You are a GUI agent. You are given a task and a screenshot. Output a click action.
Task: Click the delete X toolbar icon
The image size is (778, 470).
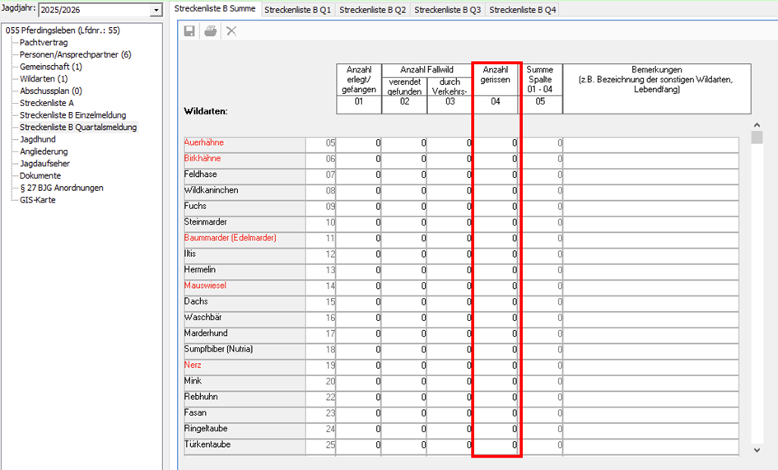coord(231,31)
